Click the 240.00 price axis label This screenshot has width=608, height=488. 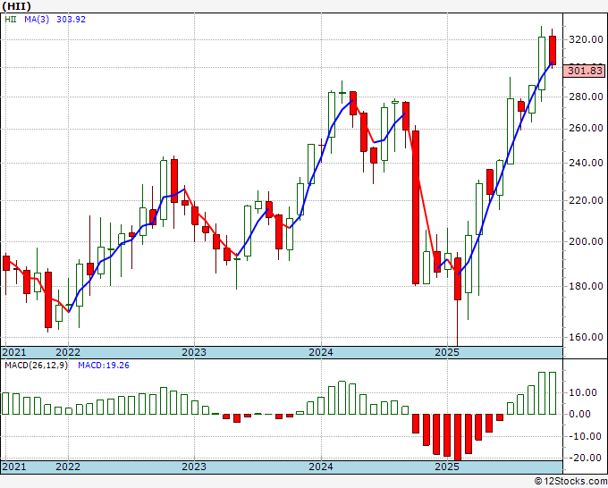point(586,163)
